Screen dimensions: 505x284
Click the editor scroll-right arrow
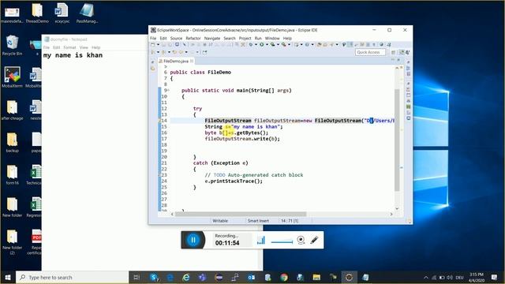coord(391,214)
